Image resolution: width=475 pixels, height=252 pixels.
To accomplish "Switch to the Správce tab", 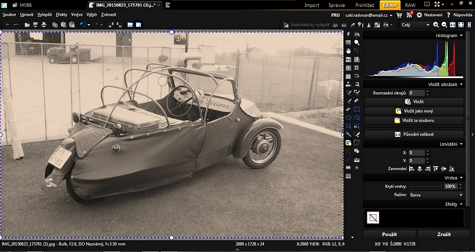I will pos(336,5).
